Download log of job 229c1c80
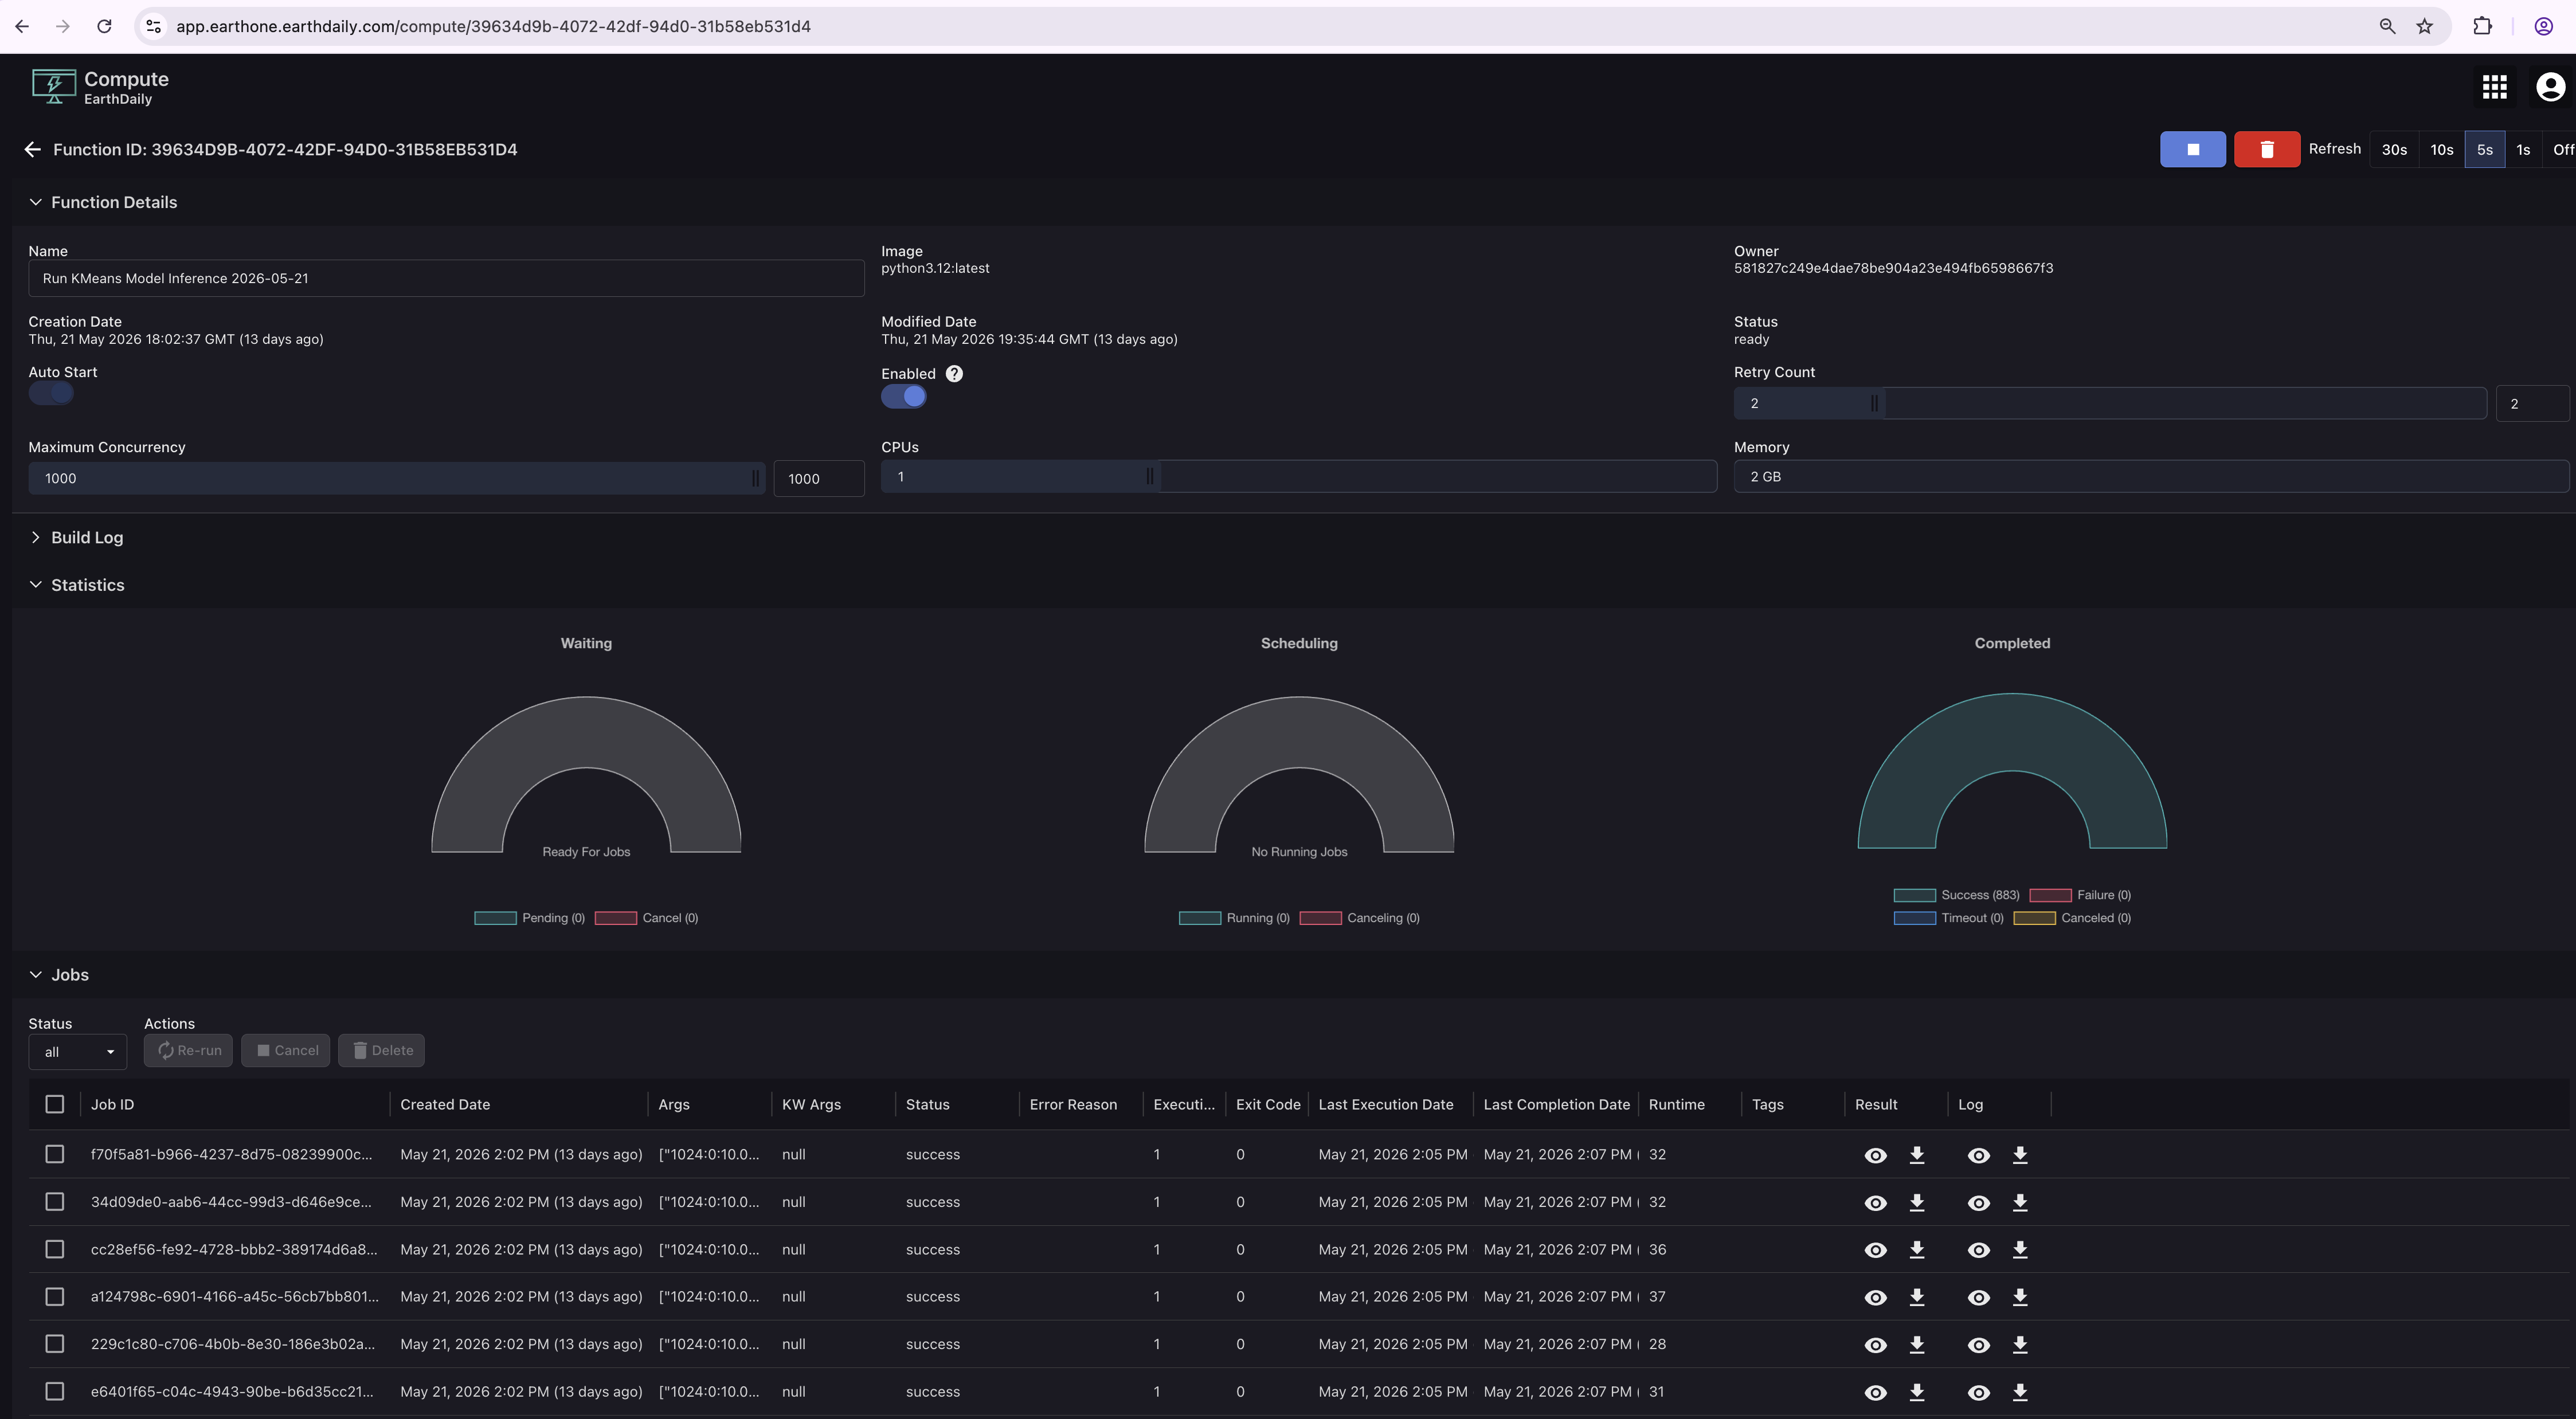The width and height of the screenshot is (2576, 1419). (2019, 1345)
